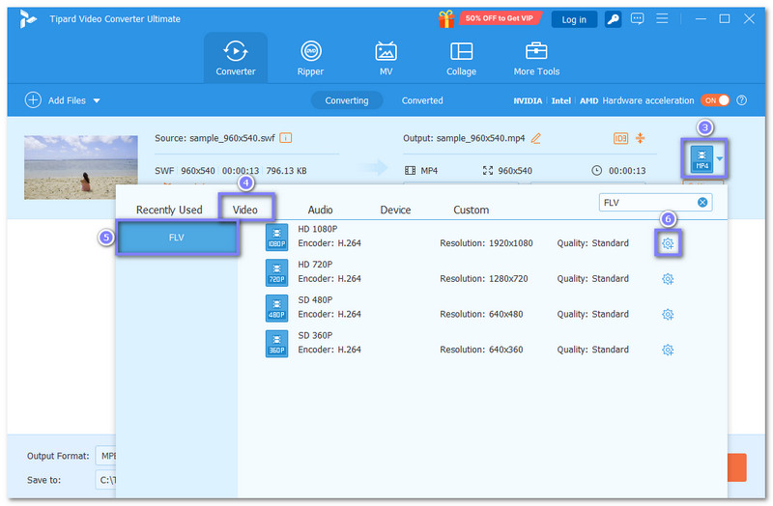Open the hamburger main menu
773x506 pixels.
(662, 18)
